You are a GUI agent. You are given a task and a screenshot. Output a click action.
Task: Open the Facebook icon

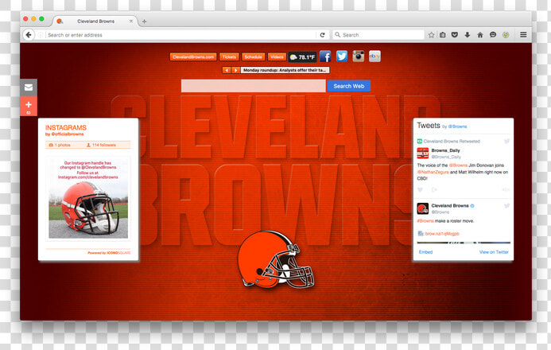pos(325,56)
